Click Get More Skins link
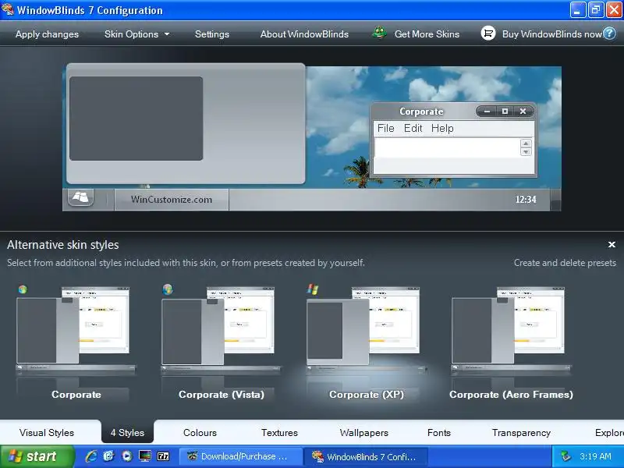 point(427,34)
